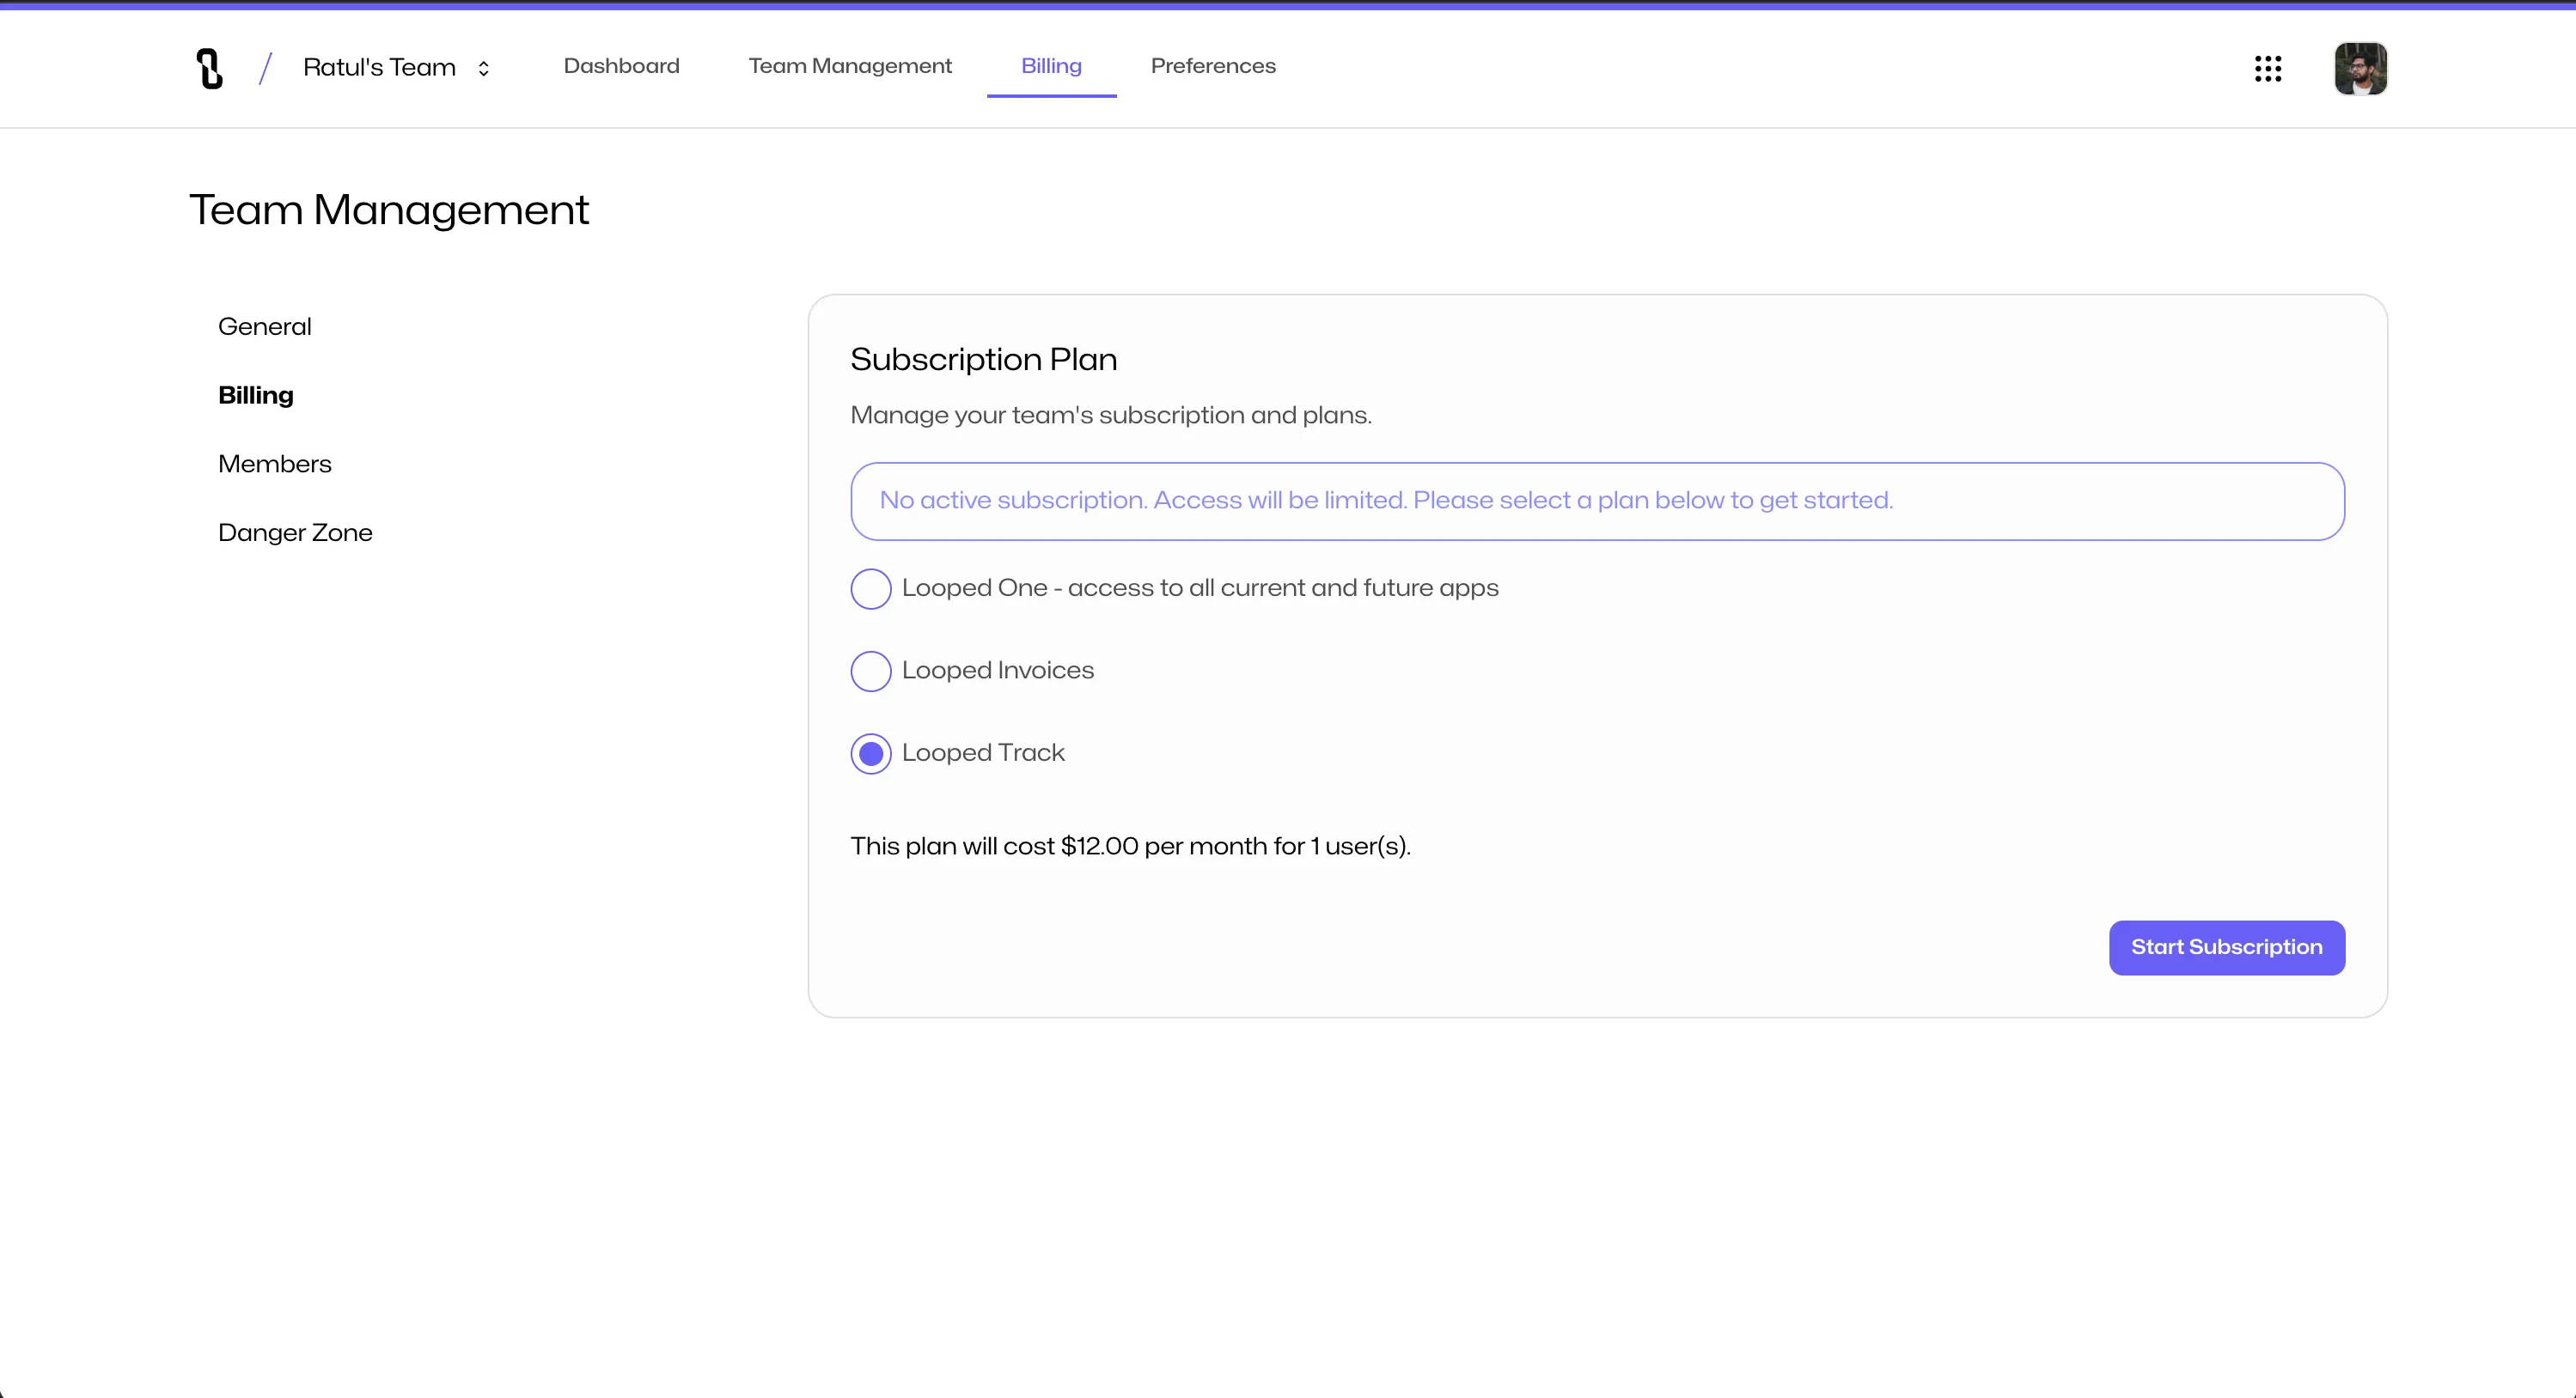The height and width of the screenshot is (1398, 2576).
Task: Click the Looped logo in the top bar
Action: click(x=208, y=68)
